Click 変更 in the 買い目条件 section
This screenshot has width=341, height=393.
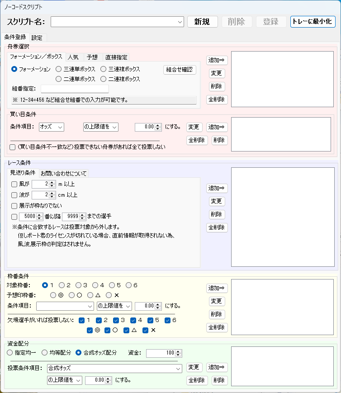coord(194,127)
